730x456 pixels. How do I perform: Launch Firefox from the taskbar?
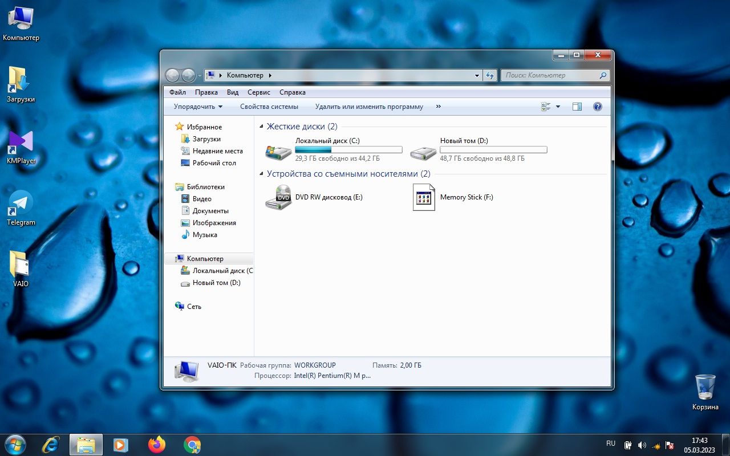click(x=156, y=445)
